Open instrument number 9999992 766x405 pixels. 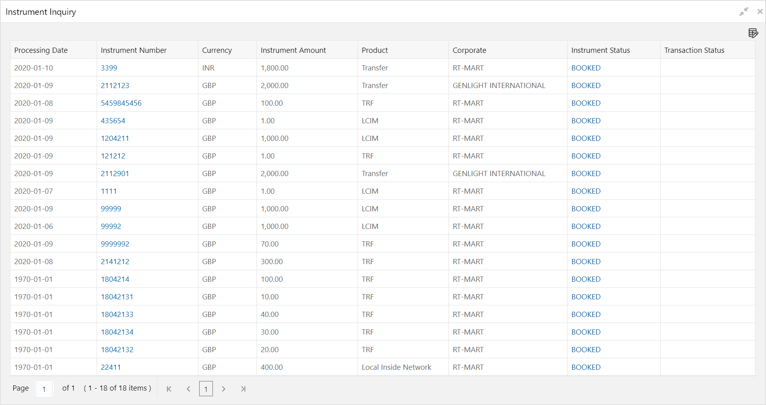(115, 244)
